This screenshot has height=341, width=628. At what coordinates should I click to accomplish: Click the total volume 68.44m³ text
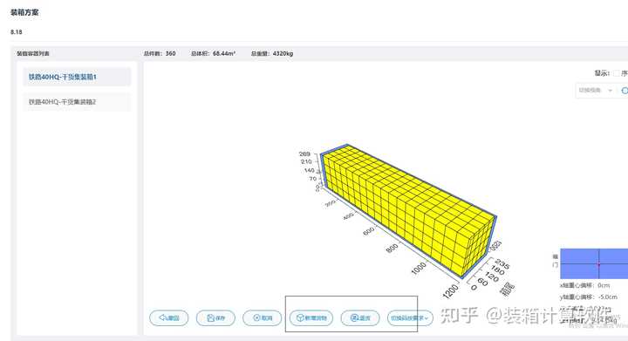coord(224,53)
